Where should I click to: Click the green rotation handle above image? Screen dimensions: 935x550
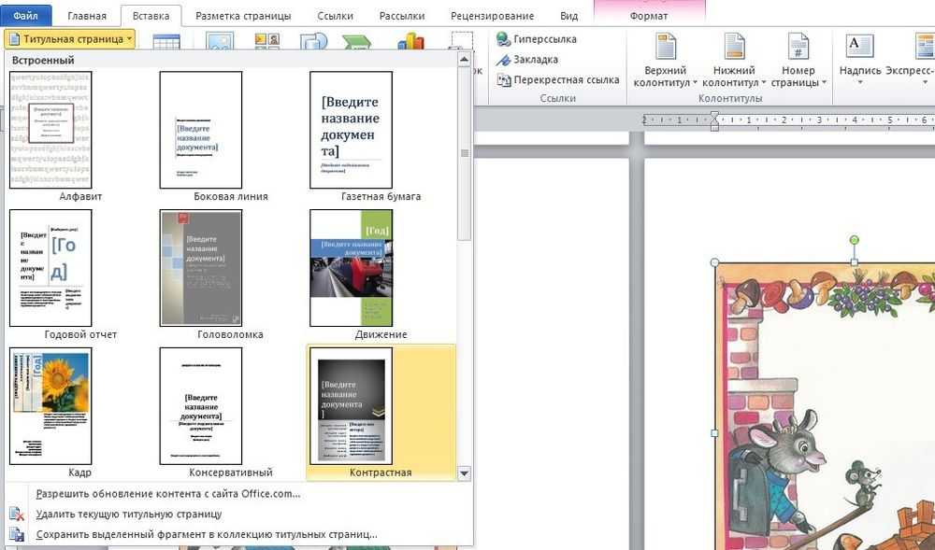tap(854, 241)
